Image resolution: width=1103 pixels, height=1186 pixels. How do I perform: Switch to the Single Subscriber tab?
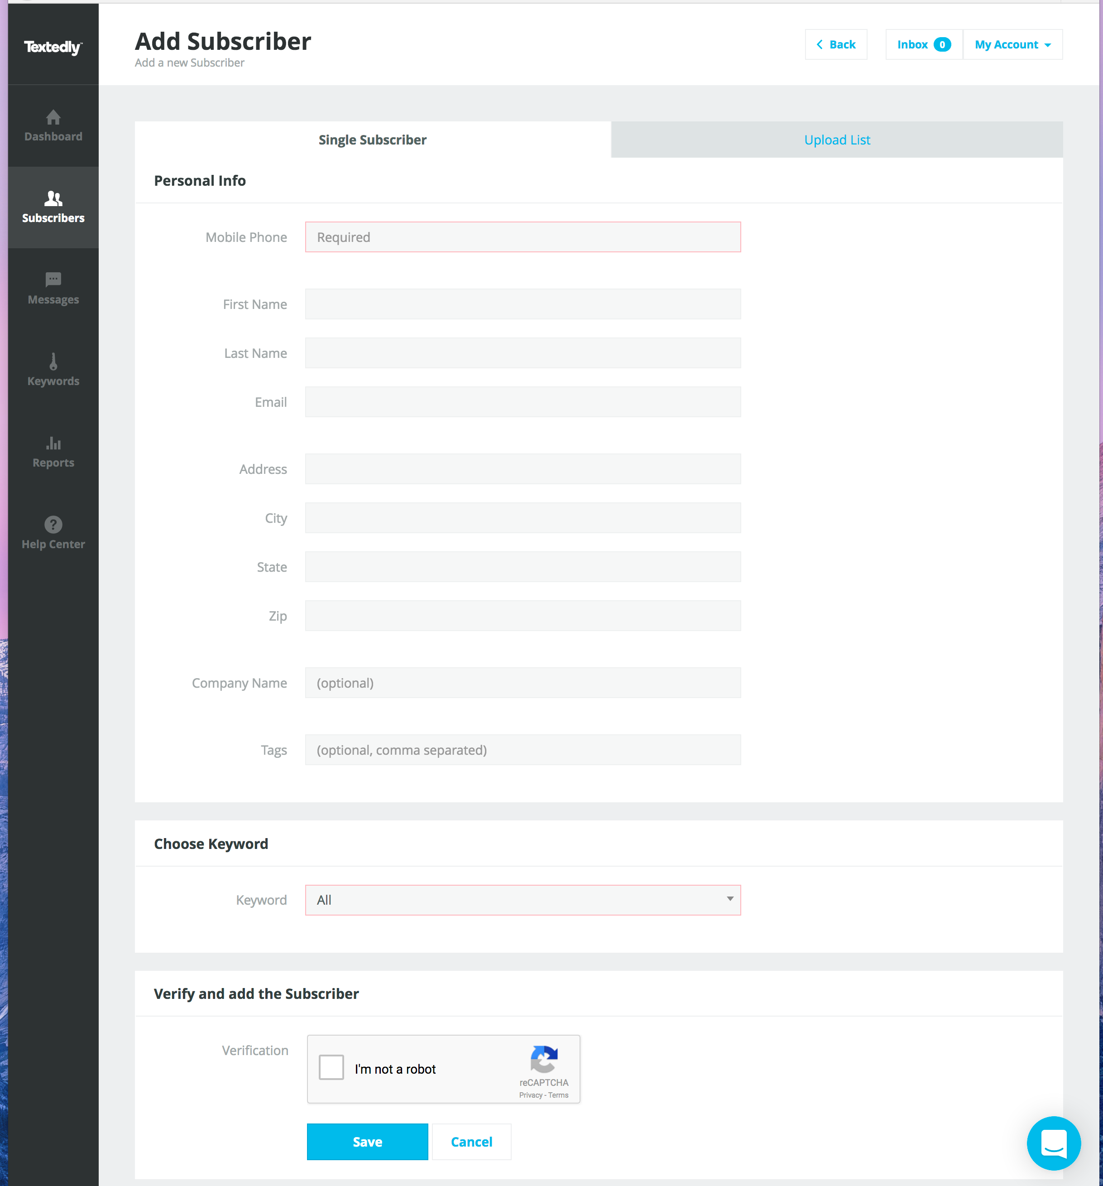point(373,140)
